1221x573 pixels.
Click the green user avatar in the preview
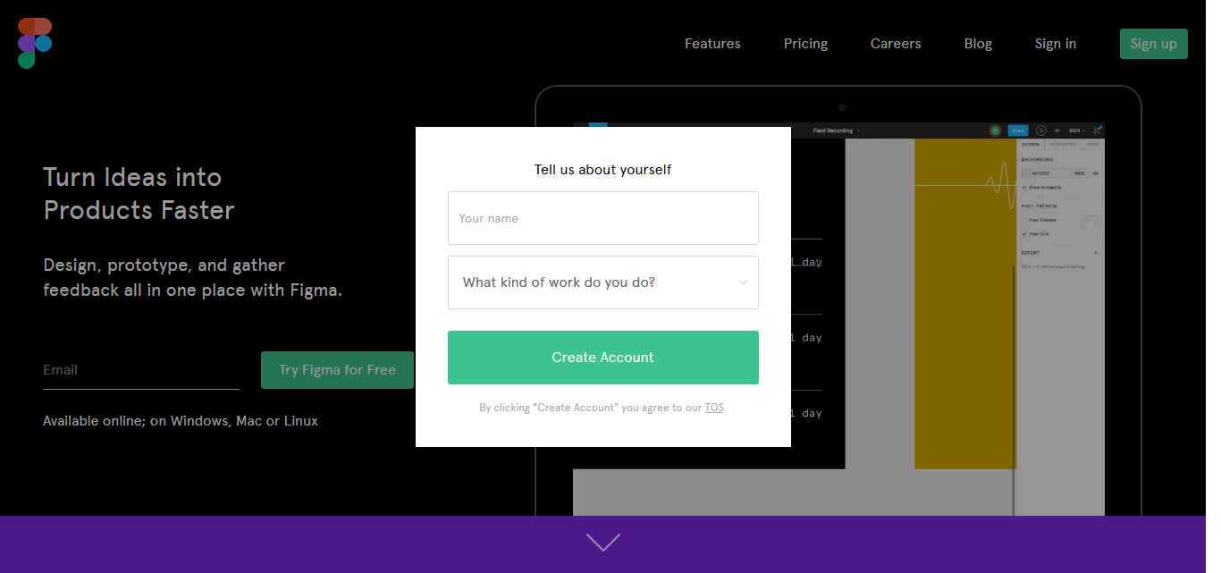[x=995, y=131]
